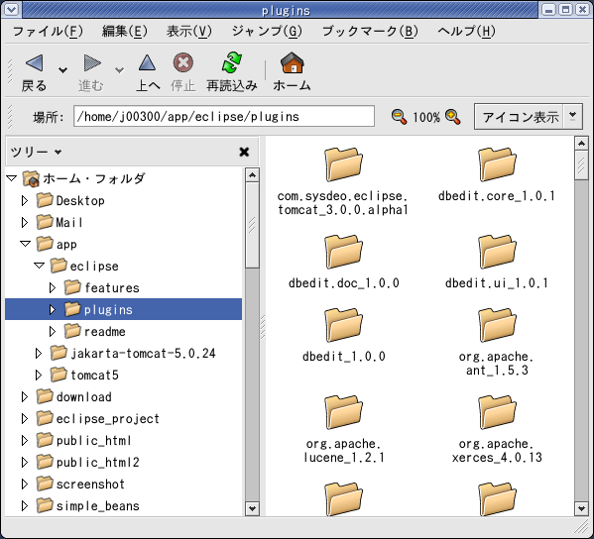This screenshot has width=594, height=539.
Task: Open the back history dropdown arrow
Action: [x=62, y=70]
